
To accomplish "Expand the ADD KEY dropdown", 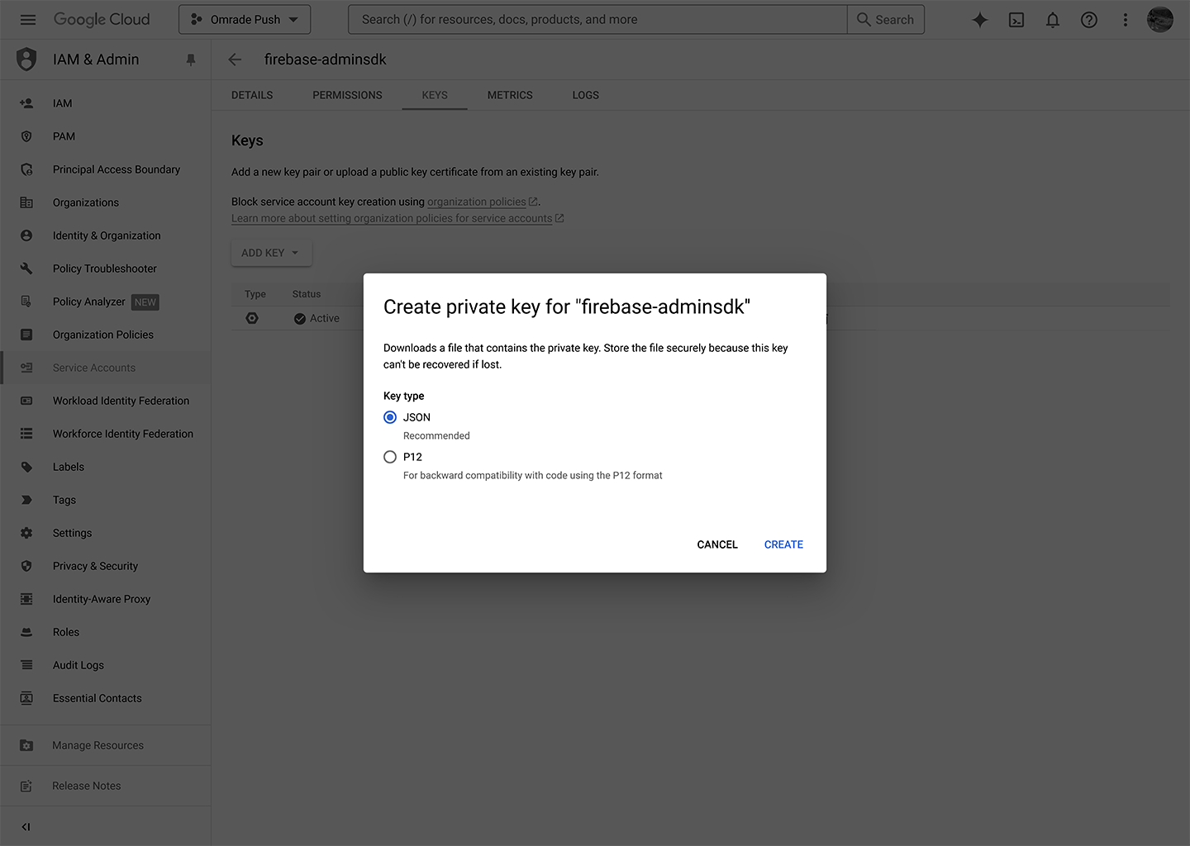I will pyautogui.click(x=271, y=253).
